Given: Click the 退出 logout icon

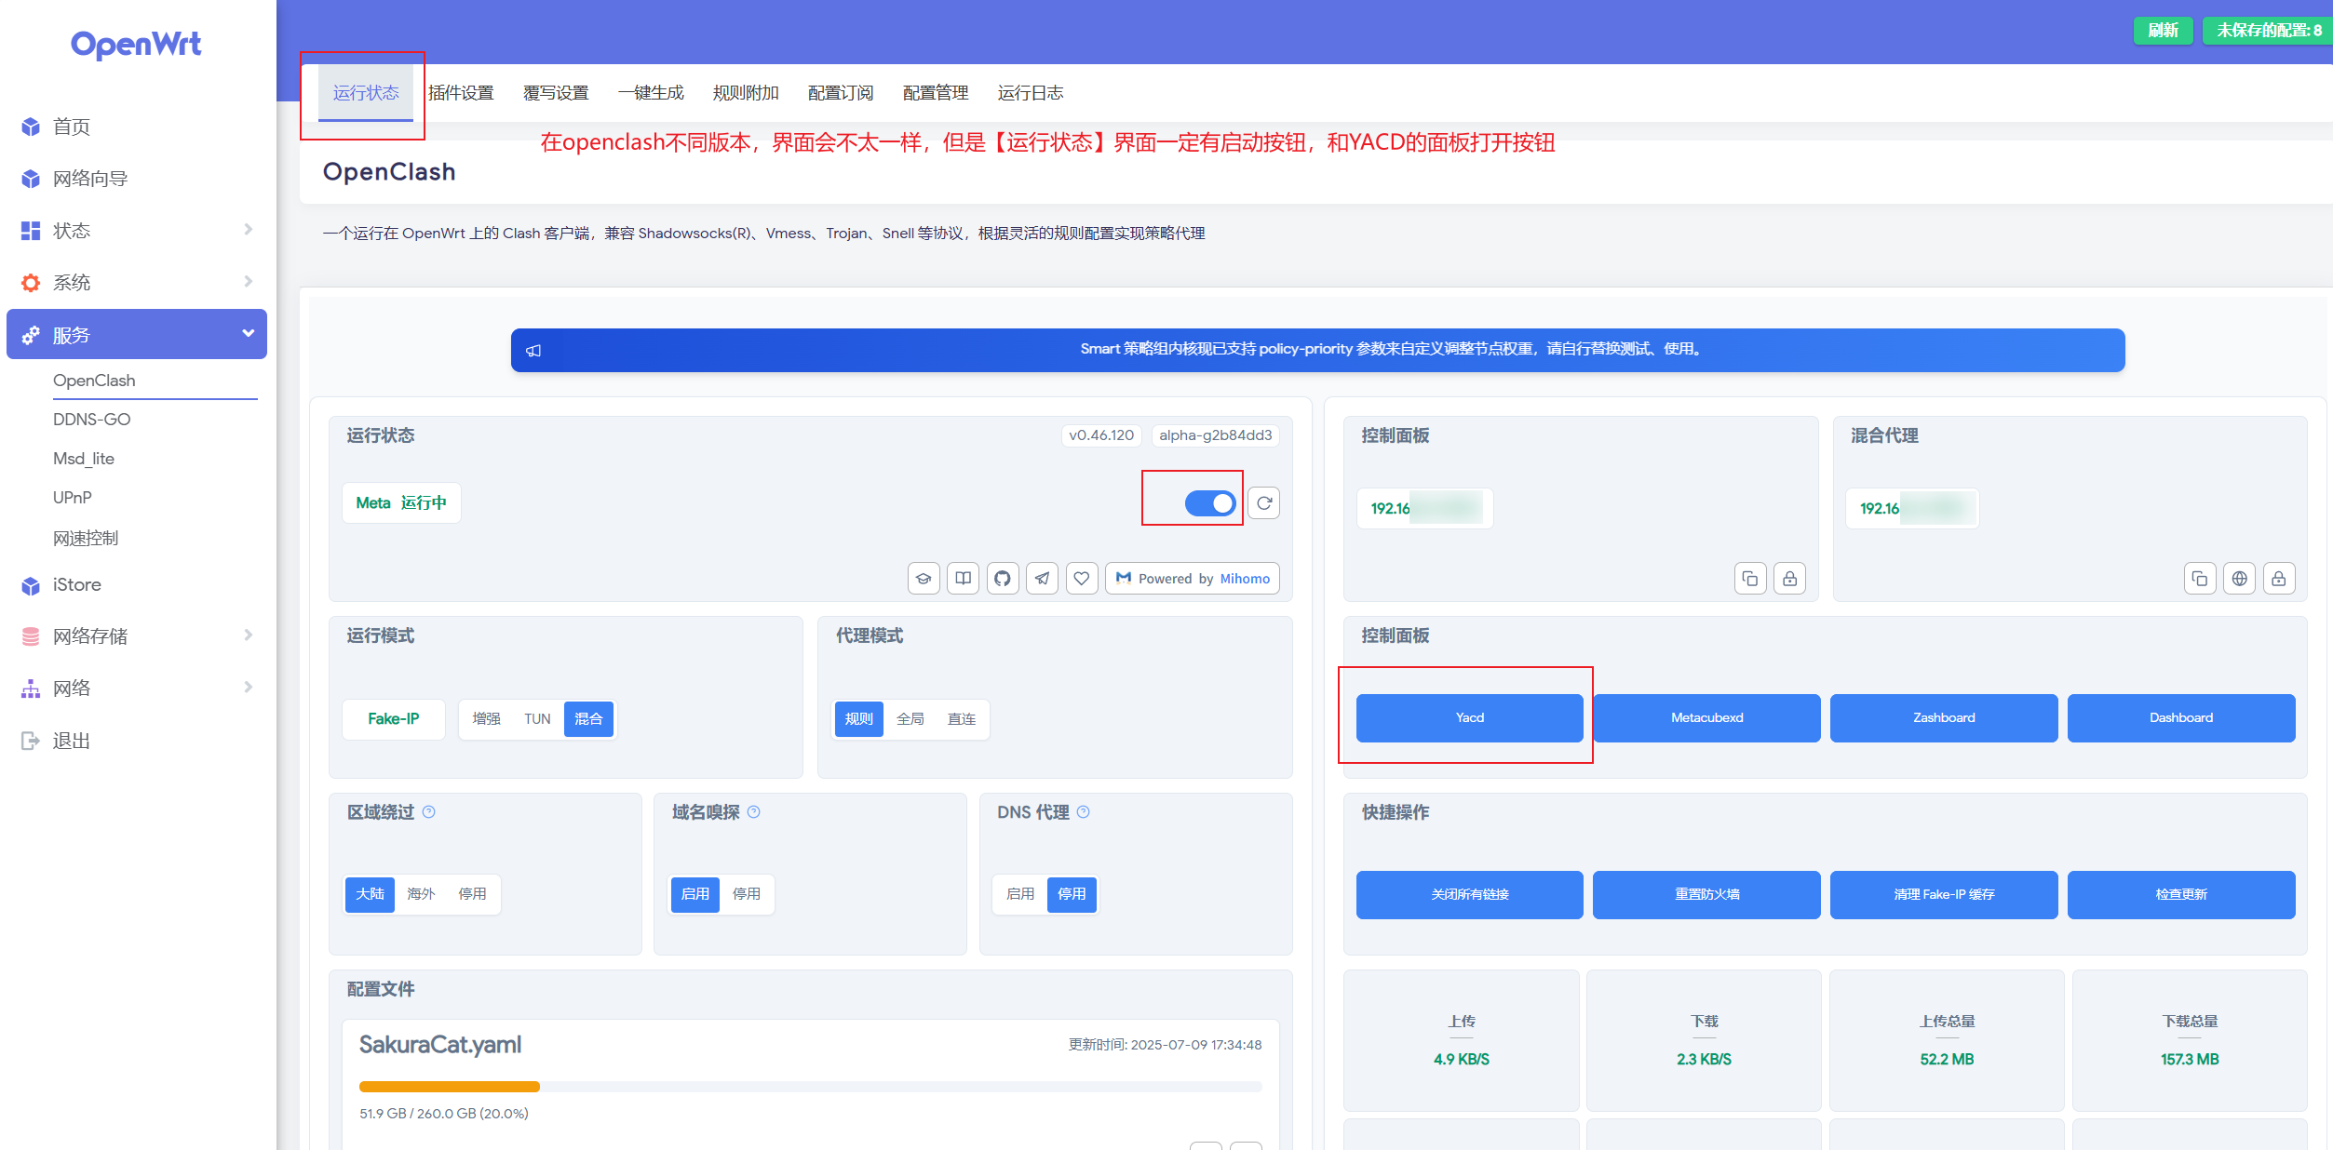Looking at the screenshot, I should [x=31, y=741].
